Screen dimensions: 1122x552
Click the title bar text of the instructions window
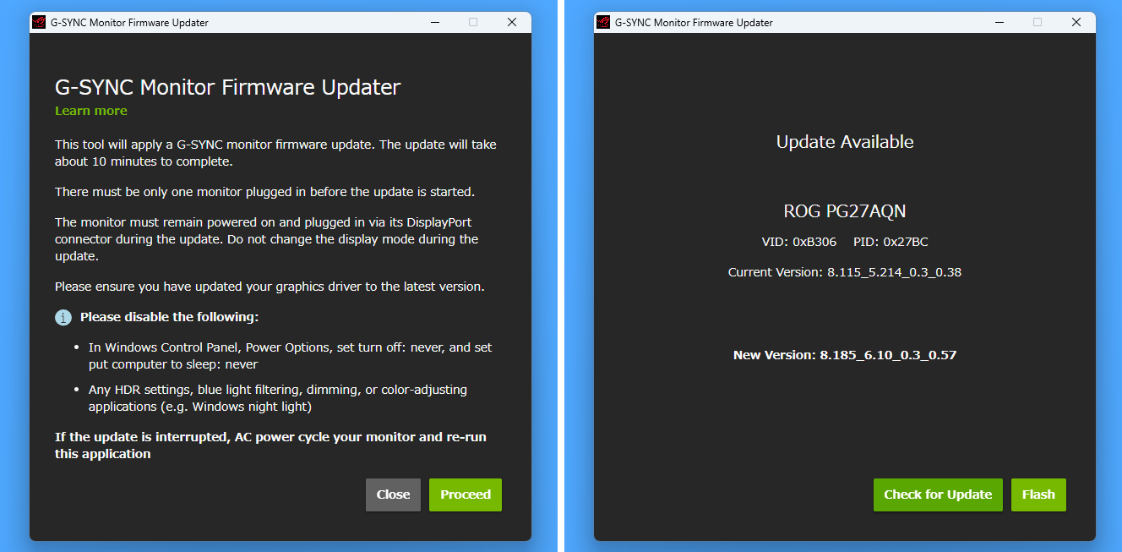[x=129, y=23]
